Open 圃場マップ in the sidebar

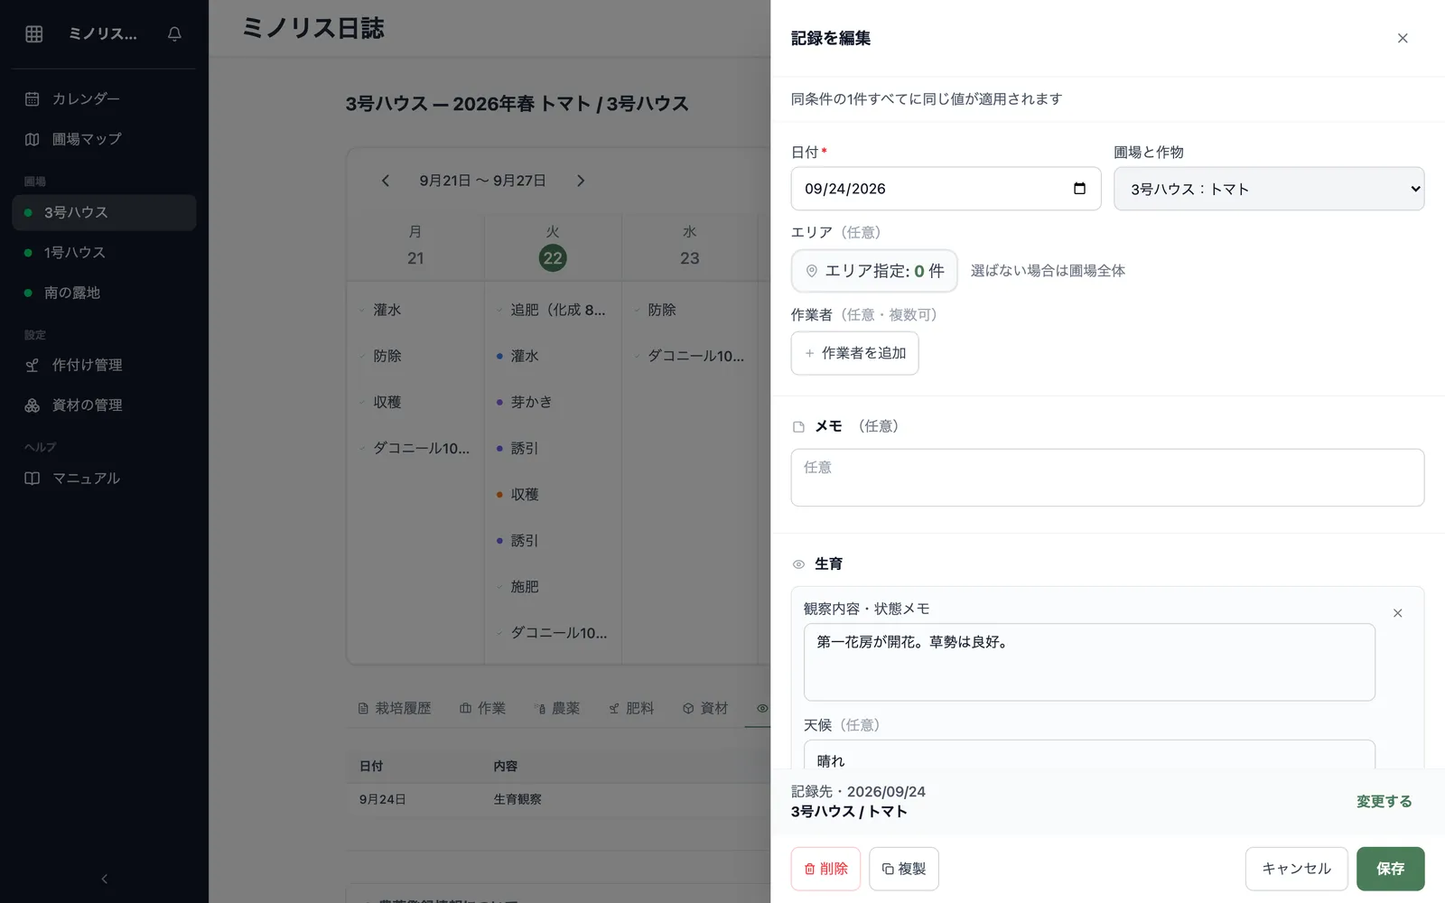104,139
